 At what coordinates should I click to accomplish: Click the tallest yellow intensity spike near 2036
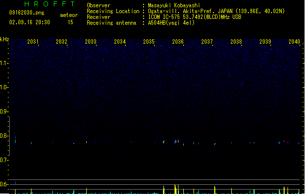pyautogui.click(x=175, y=189)
